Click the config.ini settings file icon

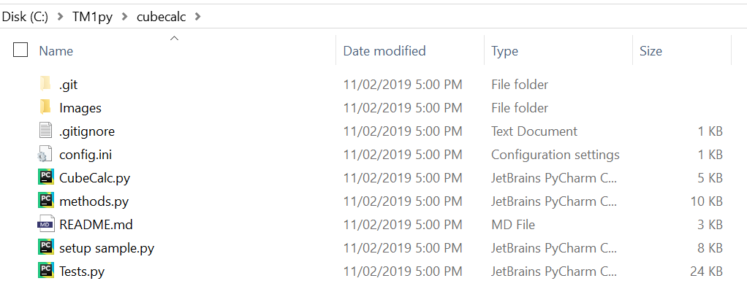click(x=45, y=154)
